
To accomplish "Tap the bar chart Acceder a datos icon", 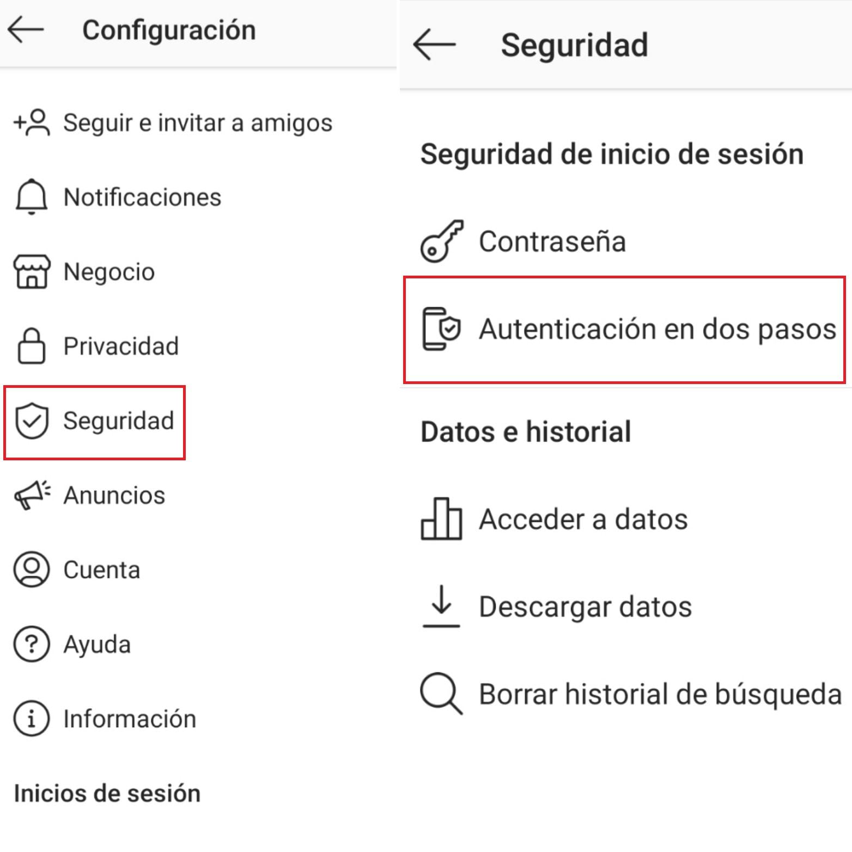I will point(441,519).
